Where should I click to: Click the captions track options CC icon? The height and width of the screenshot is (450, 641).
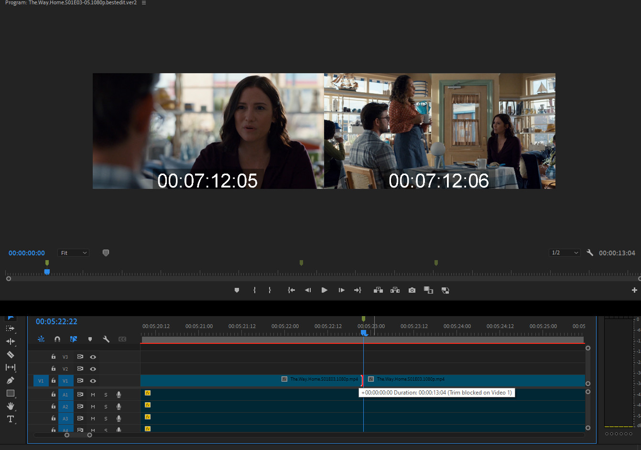pyautogui.click(x=122, y=339)
